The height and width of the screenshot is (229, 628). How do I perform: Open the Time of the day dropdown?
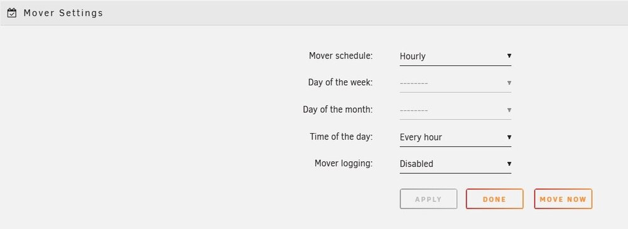(455, 137)
